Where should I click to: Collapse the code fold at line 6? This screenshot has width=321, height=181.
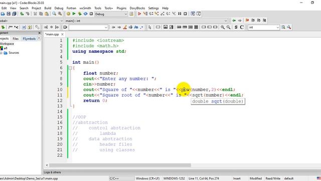coord(70,68)
